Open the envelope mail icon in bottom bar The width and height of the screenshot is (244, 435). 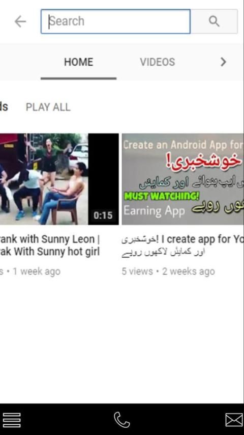pyautogui.click(x=234, y=420)
